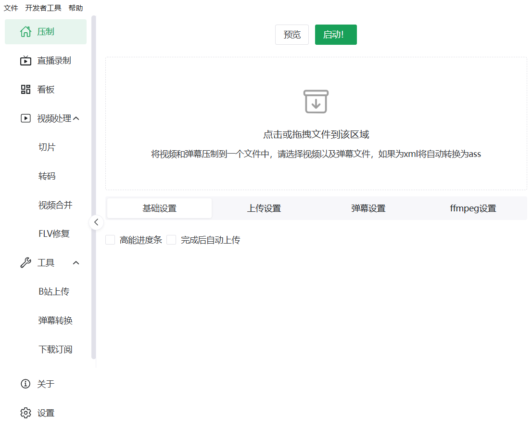Open the 文件 menu
The height and width of the screenshot is (428, 532).
pyautogui.click(x=11, y=8)
